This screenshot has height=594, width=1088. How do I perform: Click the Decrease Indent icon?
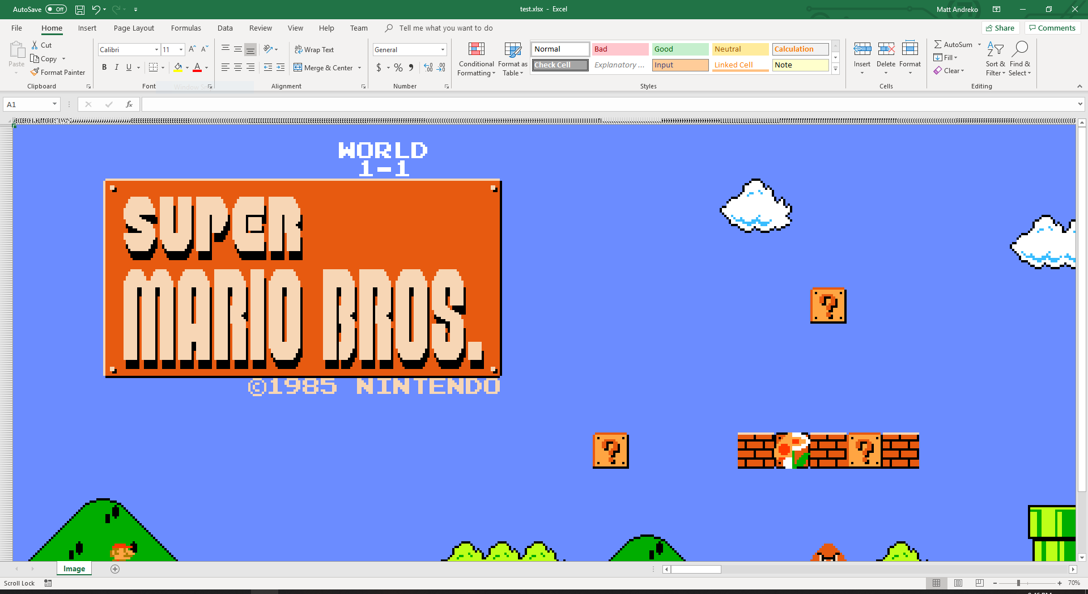[x=268, y=67]
